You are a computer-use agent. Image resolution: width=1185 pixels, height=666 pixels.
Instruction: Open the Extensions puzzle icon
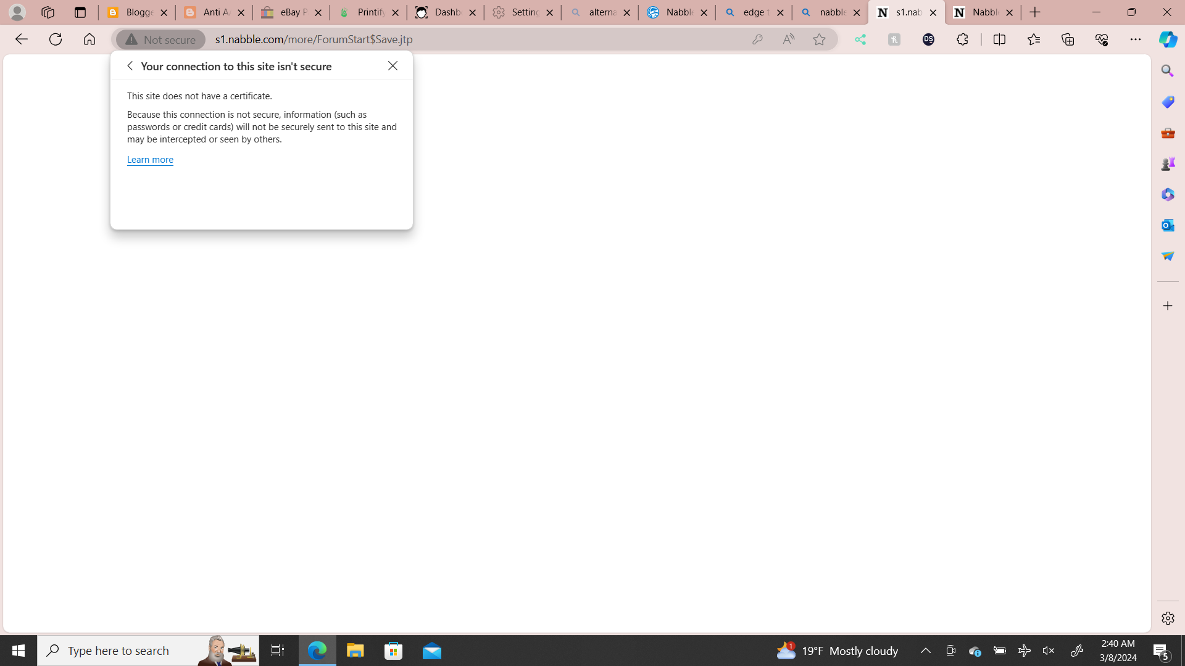click(962, 39)
